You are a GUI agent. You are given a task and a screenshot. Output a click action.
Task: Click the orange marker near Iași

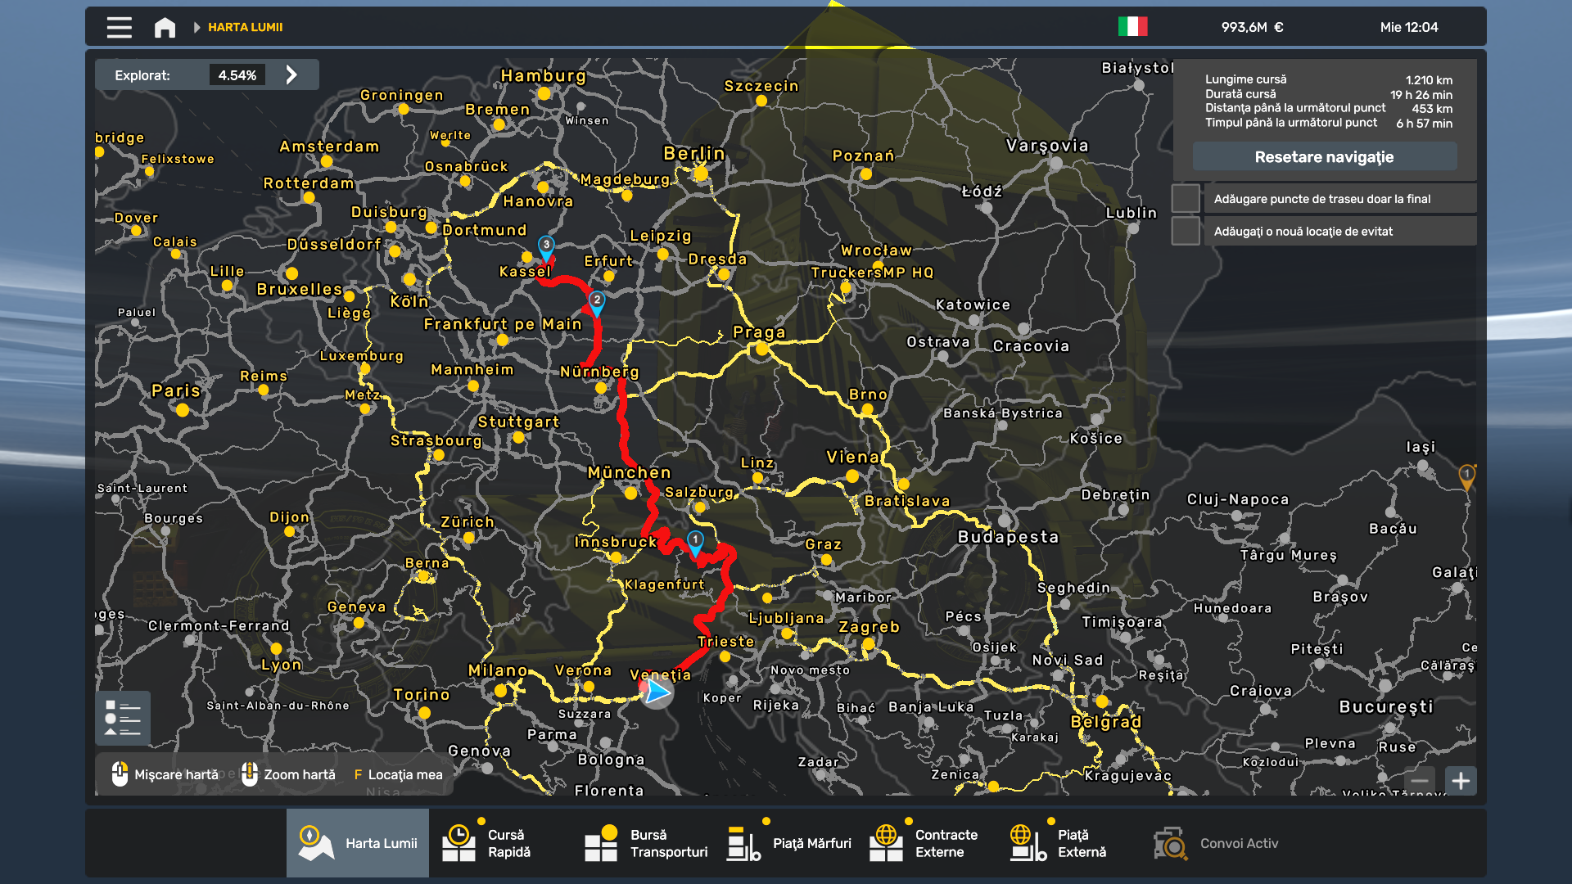coord(1466,476)
